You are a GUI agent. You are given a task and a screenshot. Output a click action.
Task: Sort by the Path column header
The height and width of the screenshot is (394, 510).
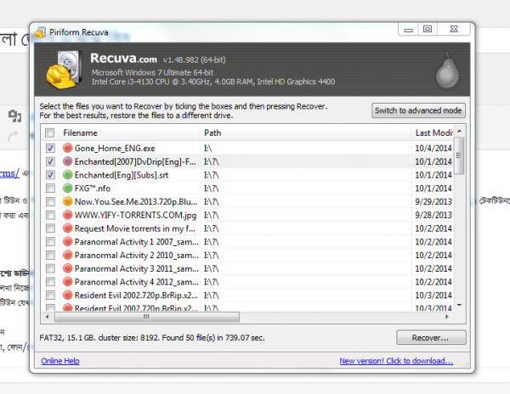tap(306, 132)
